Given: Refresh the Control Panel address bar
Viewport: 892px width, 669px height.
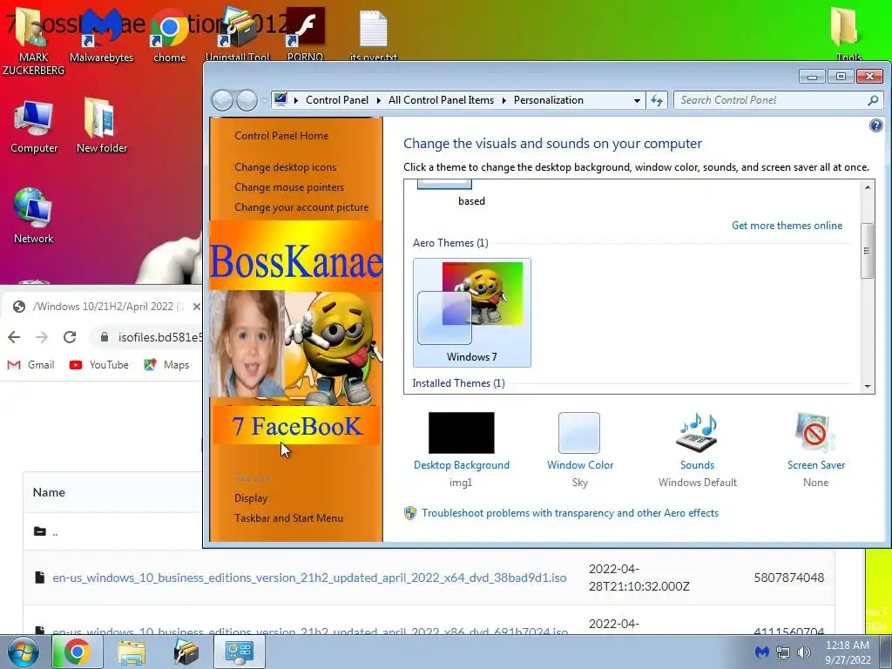Looking at the screenshot, I should 657,100.
